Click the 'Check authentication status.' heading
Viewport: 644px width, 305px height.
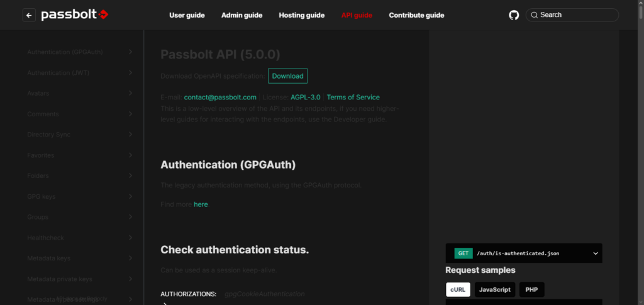coord(235,250)
